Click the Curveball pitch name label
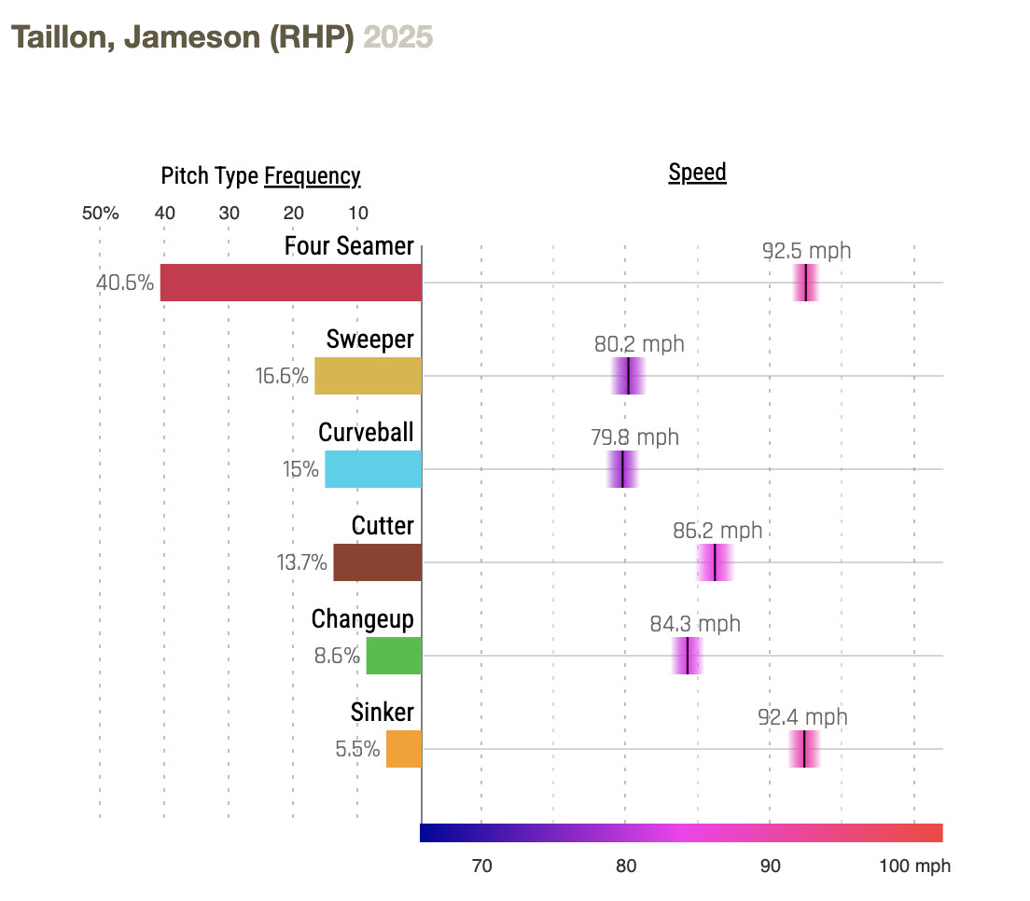1030x901 pixels. coord(366,433)
